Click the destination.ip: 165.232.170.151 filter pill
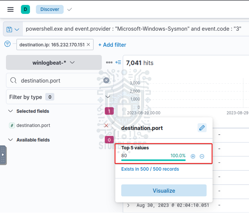This screenshot has width=249, height=220. (52, 45)
